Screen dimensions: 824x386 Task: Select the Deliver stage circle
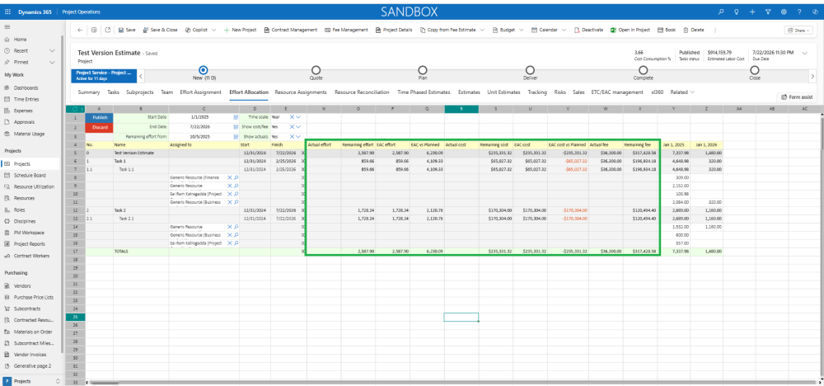click(x=530, y=69)
